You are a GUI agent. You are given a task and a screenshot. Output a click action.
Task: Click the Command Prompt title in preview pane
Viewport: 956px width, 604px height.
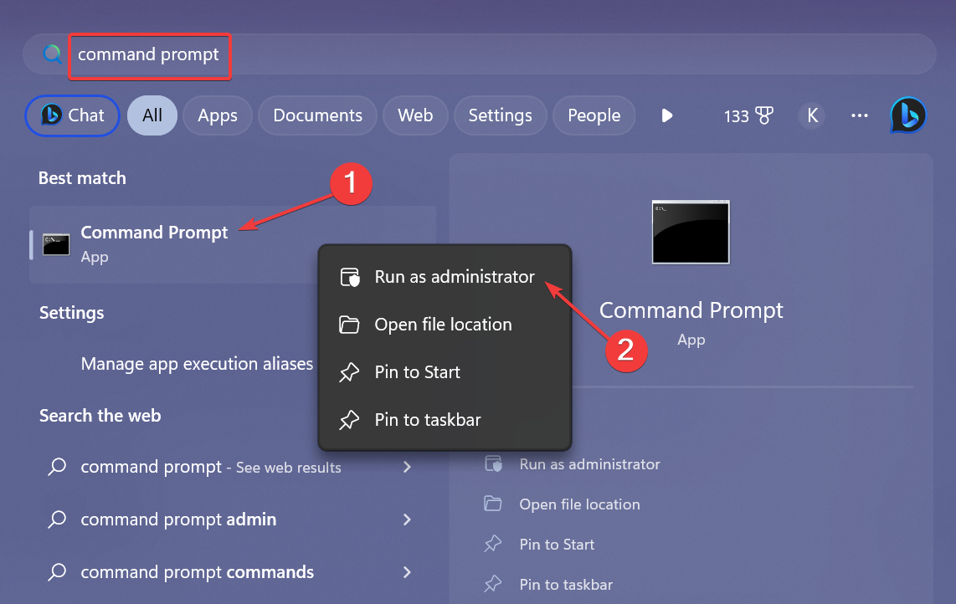click(x=691, y=310)
